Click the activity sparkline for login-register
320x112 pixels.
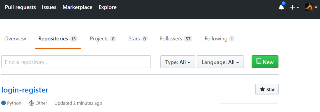pos(249,103)
